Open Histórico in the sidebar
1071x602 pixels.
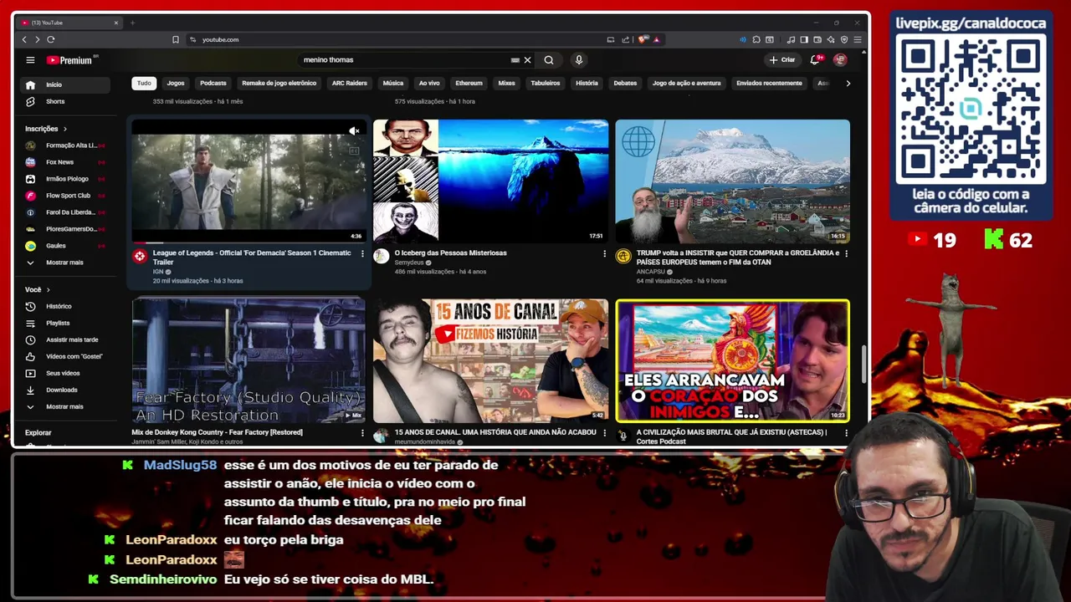65,306
